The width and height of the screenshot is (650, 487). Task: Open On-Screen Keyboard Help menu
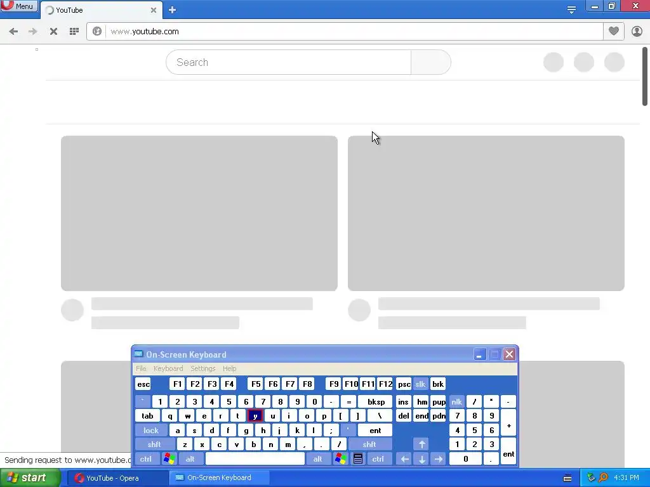tap(229, 368)
